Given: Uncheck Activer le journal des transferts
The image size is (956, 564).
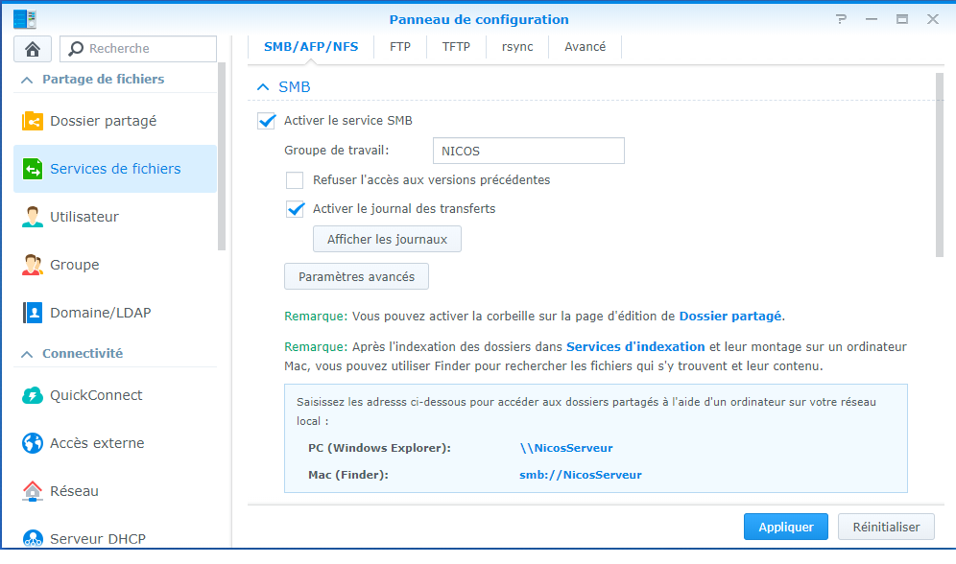Looking at the screenshot, I should pyautogui.click(x=296, y=209).
